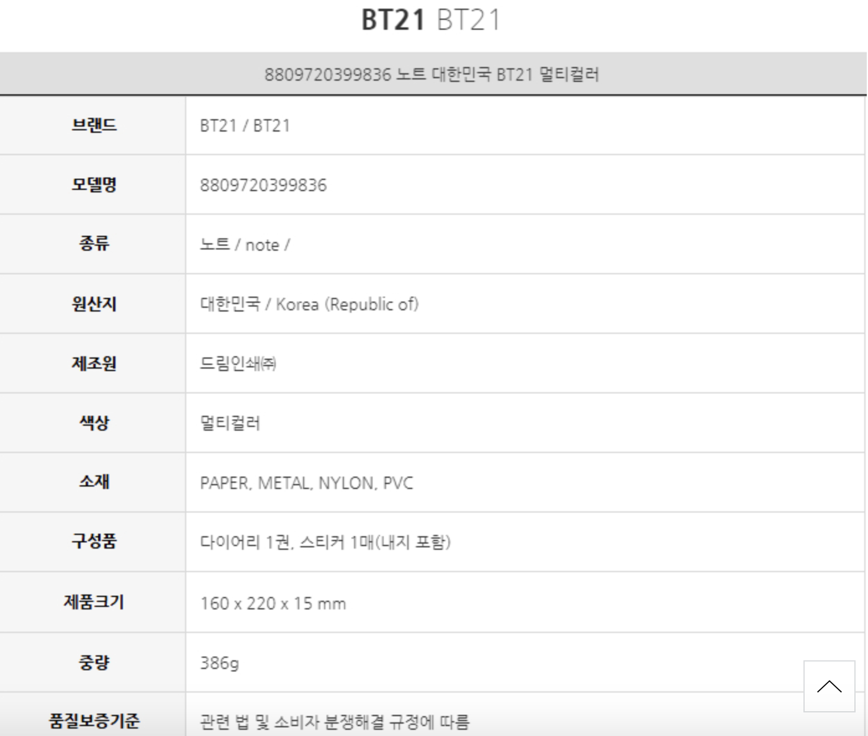Screen dimensions: 868x736
Task: Click the 모델명 row label
Action: click(94, 184)
